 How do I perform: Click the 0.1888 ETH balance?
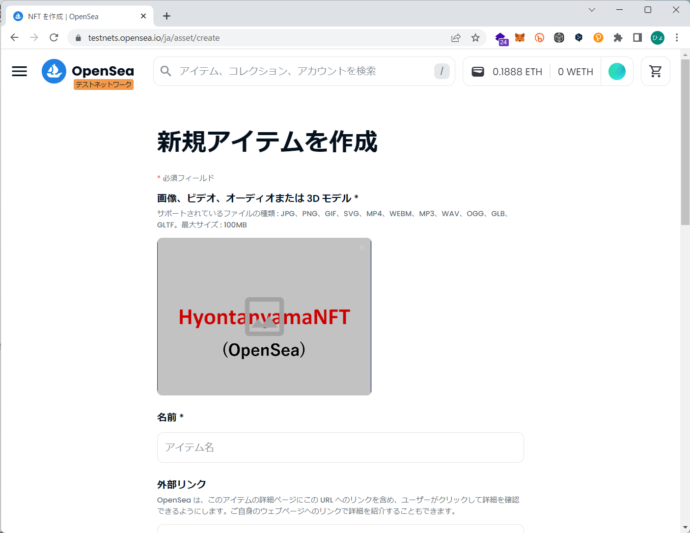click(517, 72)
